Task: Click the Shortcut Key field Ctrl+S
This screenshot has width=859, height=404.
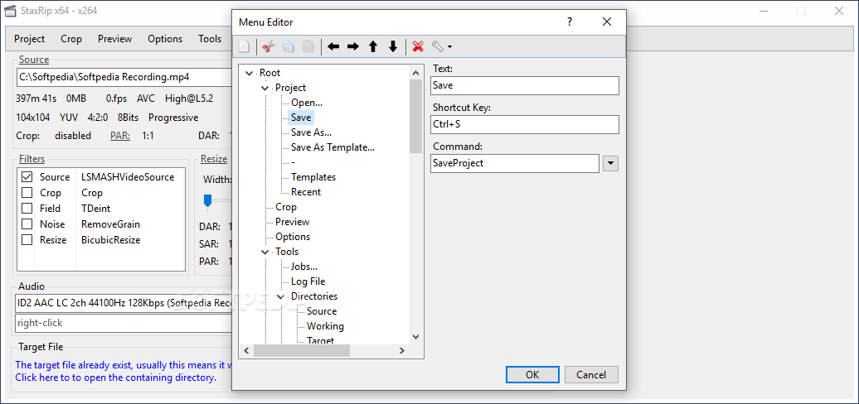Action: tap(525, 124)
